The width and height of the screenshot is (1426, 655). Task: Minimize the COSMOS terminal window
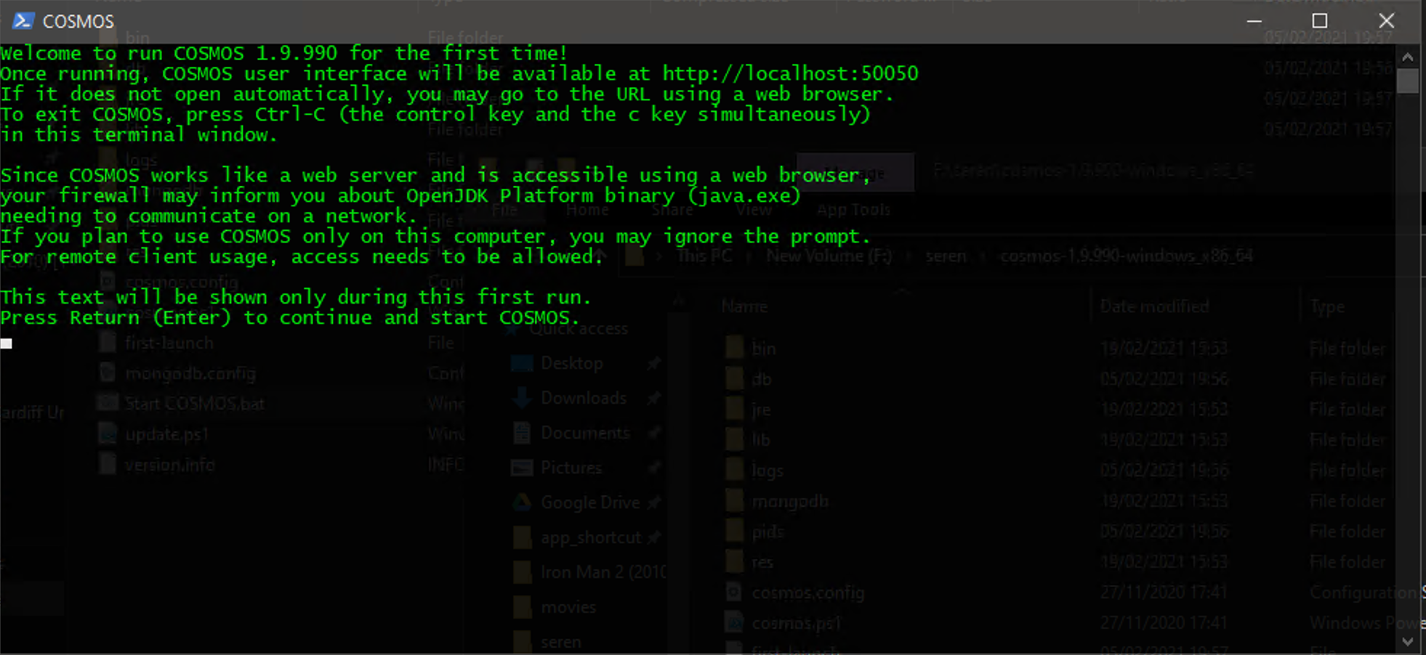point(1254,21)
